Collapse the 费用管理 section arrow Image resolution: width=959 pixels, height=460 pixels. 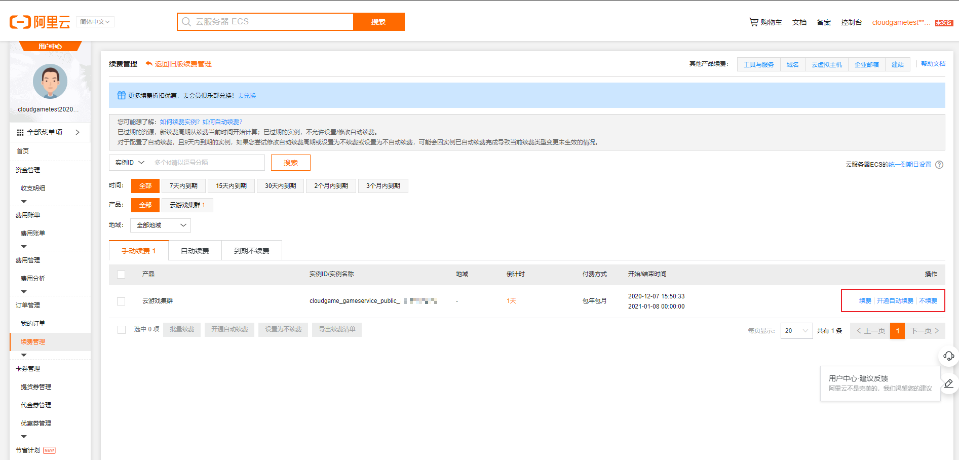tap(24, 292)
